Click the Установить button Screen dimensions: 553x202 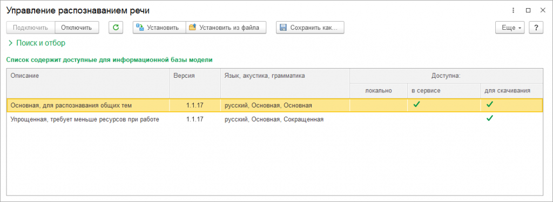click(159, 28)
